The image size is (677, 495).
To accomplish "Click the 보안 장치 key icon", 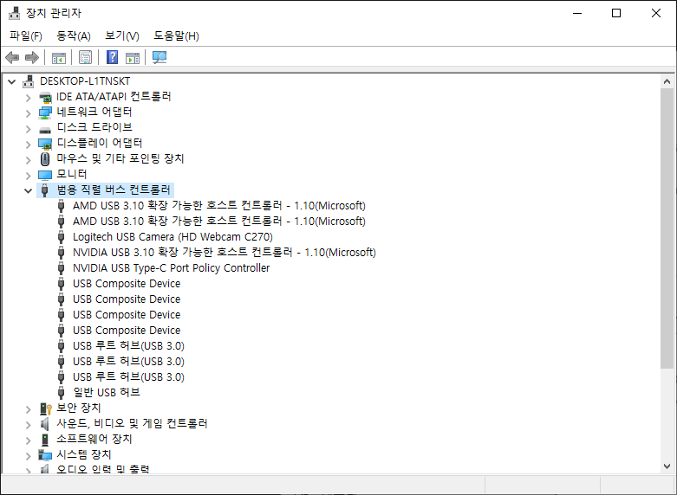I will pyautogui.click(x=45, y=408).
